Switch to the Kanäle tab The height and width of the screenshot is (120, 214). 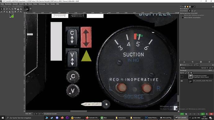(191, 65)
